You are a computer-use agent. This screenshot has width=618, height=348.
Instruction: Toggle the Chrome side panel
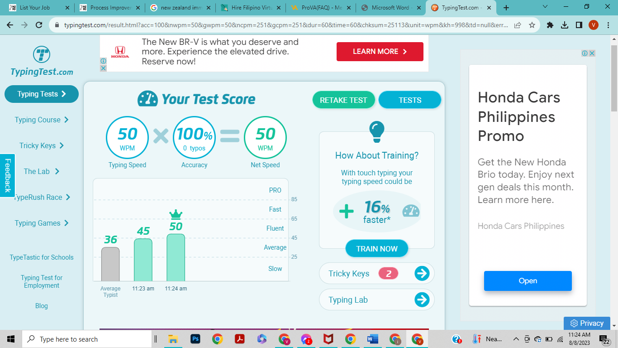579,25
